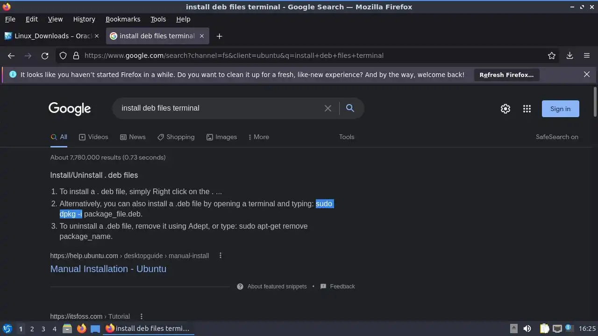This screenshot has width=598, height=336.
Task: Select the All search results tab
Action: (59, 137)
